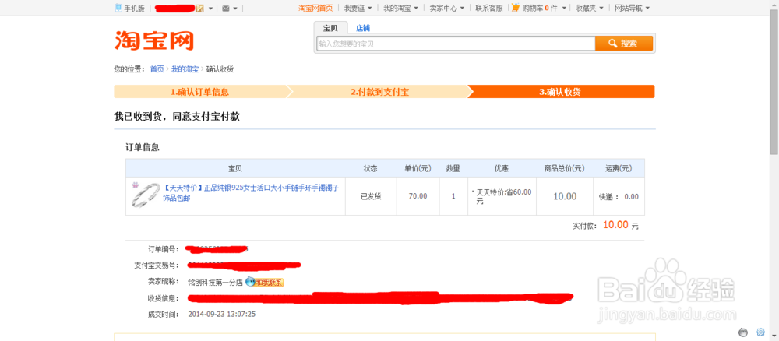Click the Taobao logo

(x=154, y=40)
